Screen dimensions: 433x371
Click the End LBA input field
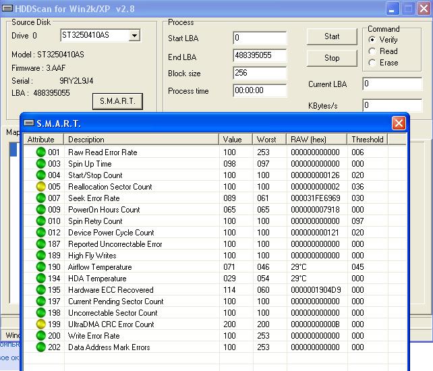260,55
